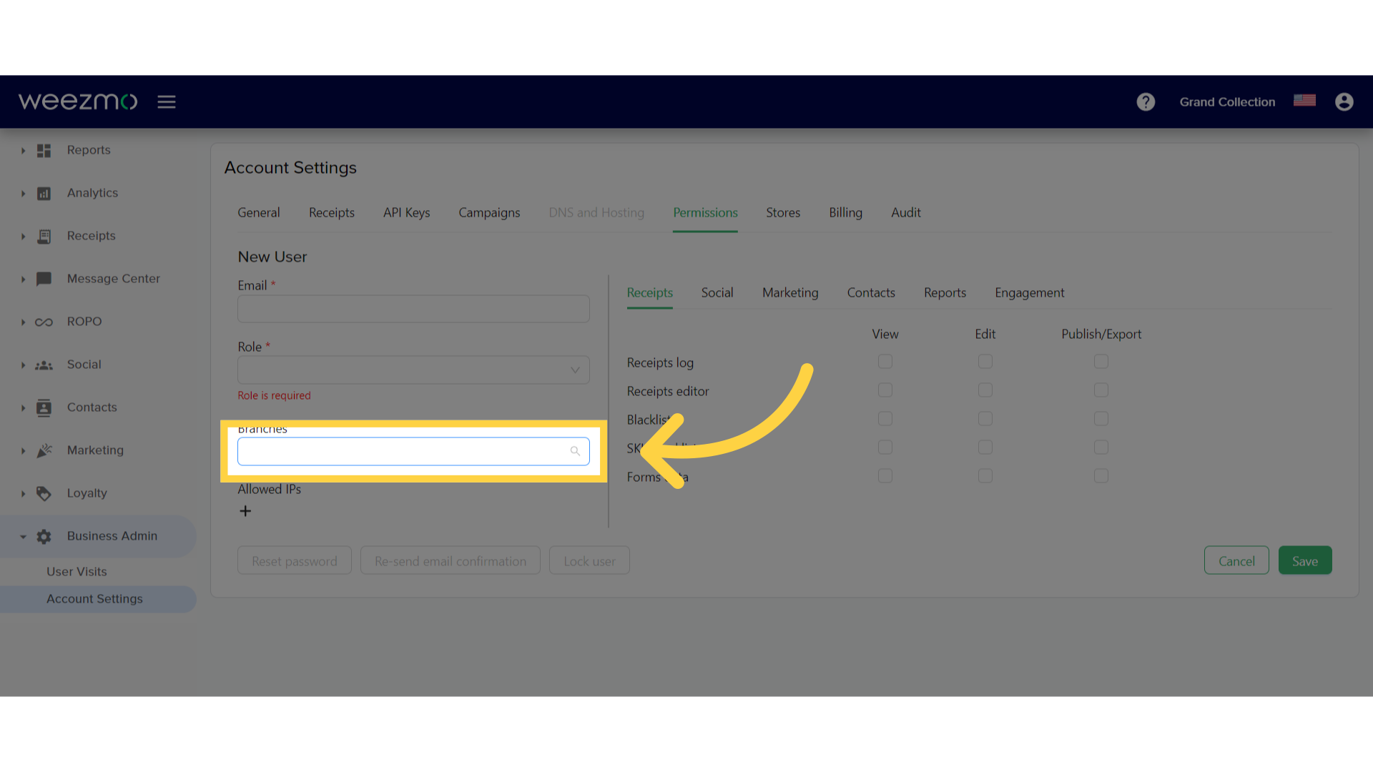This screenshot has width=1373, height=772.
Task: Click the Reset password button
Action: pyautogui.click(x=295, y=560)
